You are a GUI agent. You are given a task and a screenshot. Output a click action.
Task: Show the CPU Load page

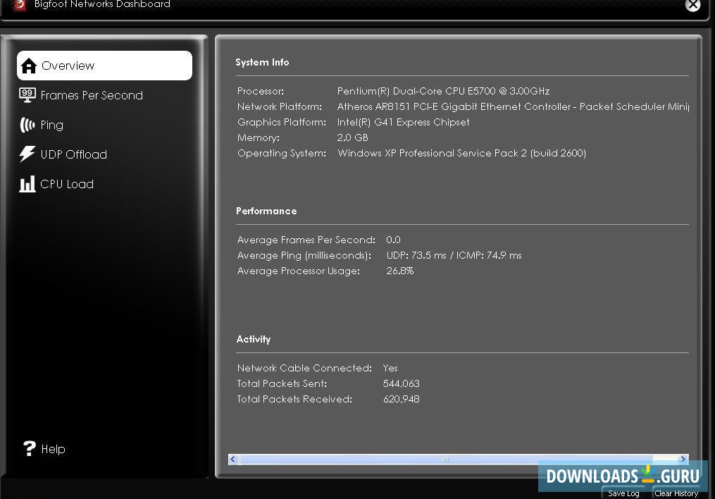tap(67, 184)
